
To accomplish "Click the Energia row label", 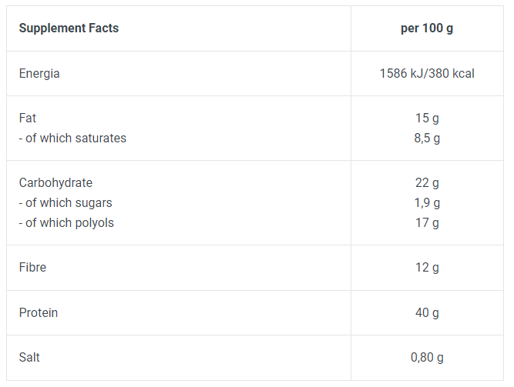I will [x=39, y=74].
